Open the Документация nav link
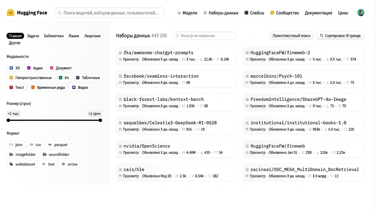 [x=318, y=13]
